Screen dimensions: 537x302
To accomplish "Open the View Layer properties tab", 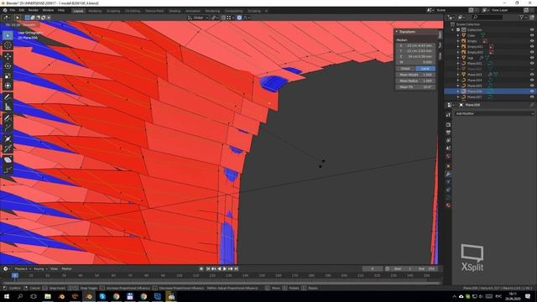I will [448, 140].
